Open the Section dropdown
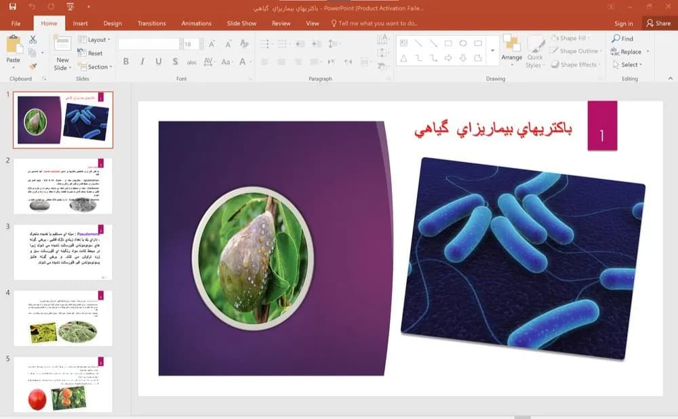This screenshot has width=678, height=419. (x=95, y=66)
